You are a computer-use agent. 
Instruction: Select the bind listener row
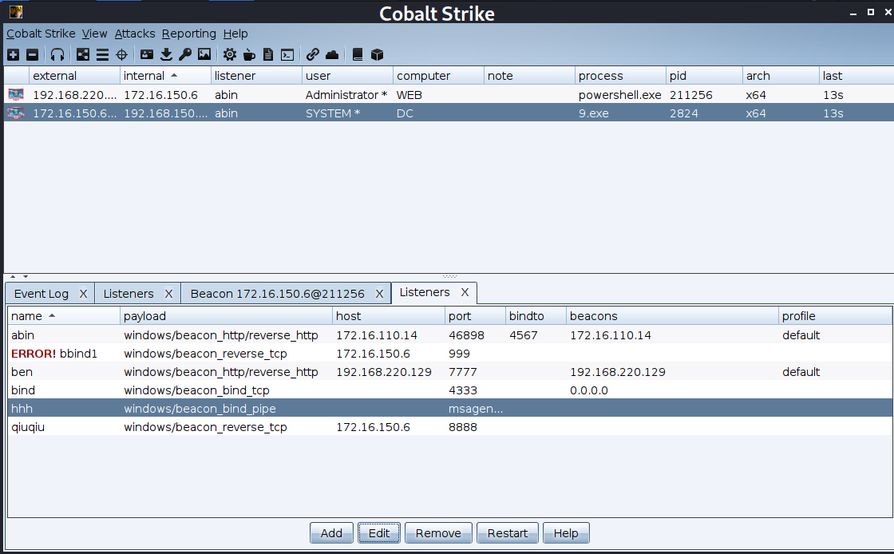[x=450, y=390]
